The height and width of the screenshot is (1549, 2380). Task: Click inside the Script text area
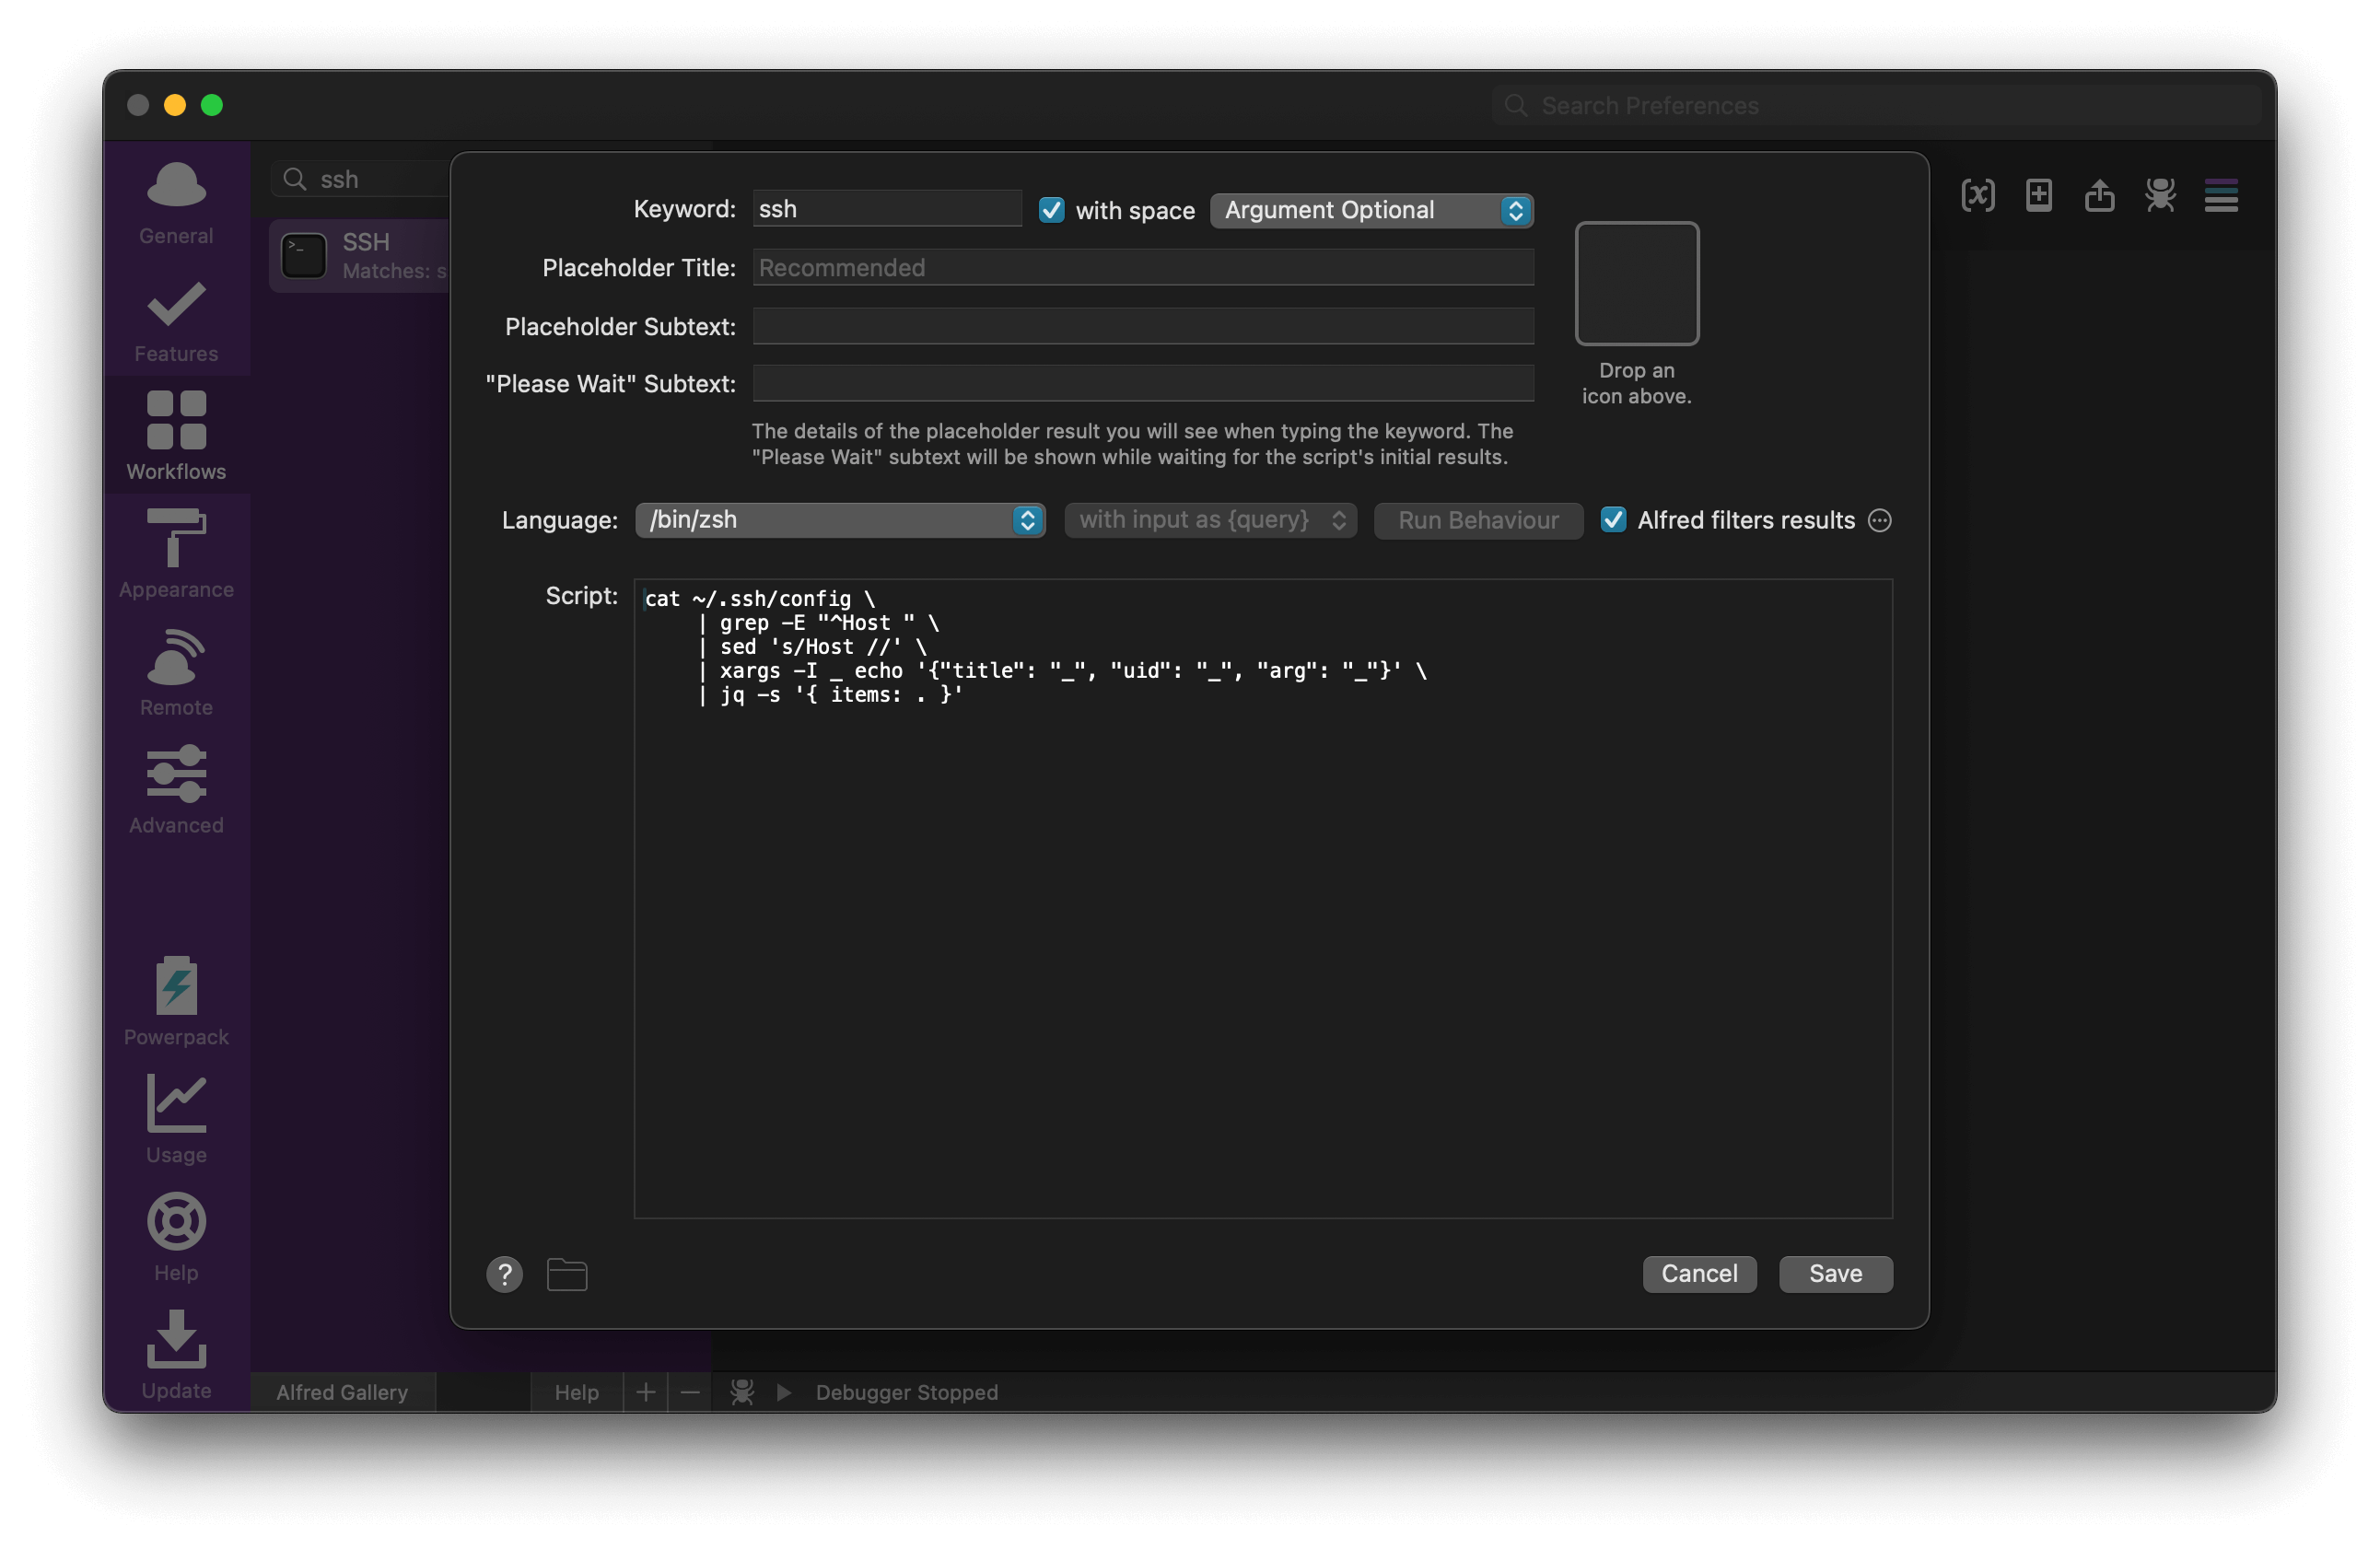(x=1263, y=898)
